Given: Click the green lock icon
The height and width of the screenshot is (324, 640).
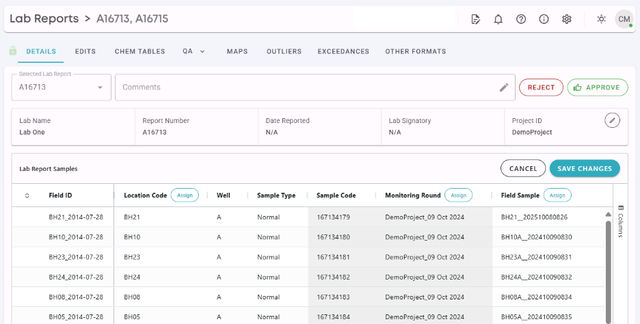Looking at the screenshot, I should [12, 51].
